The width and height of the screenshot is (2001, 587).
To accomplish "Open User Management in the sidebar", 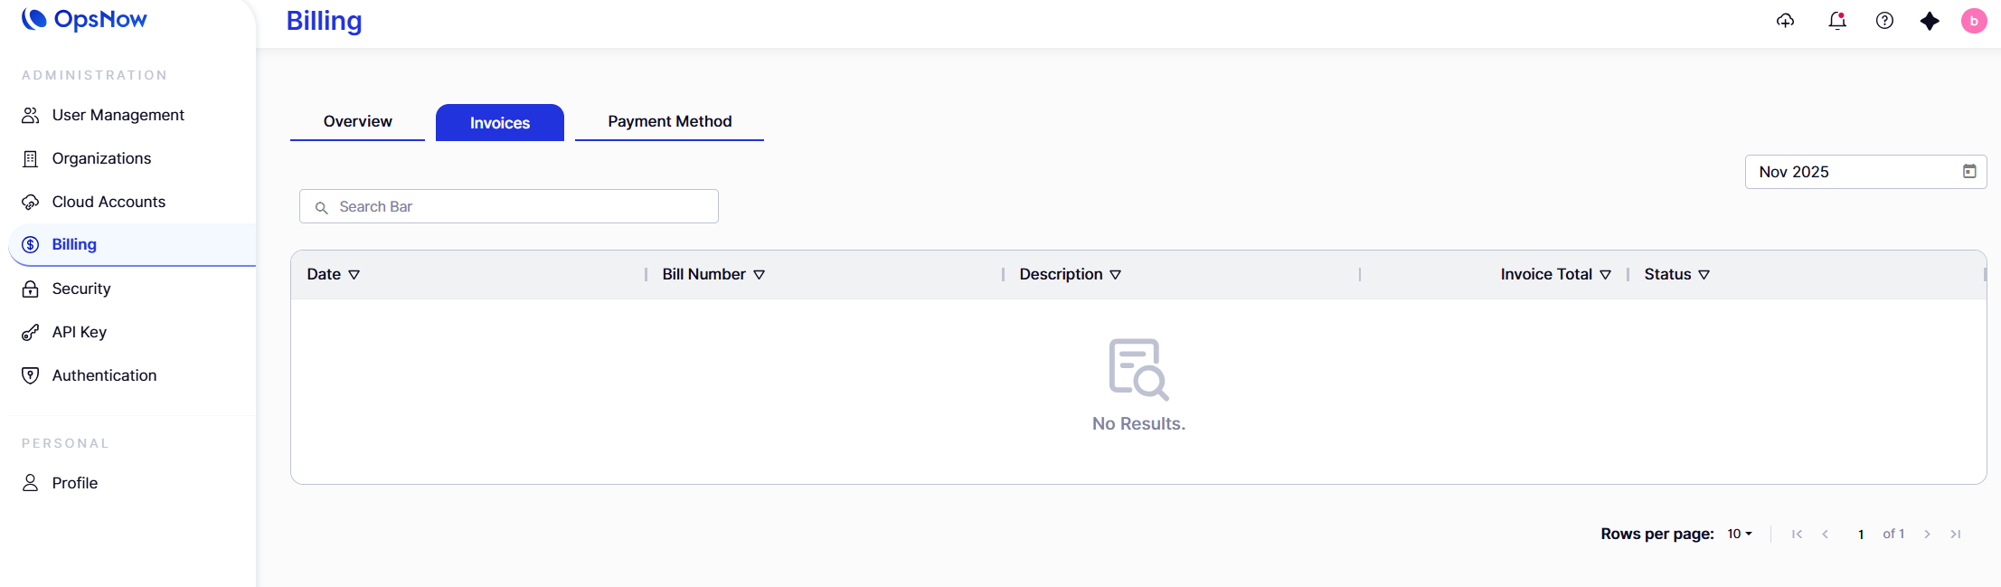I will [118, 115].
